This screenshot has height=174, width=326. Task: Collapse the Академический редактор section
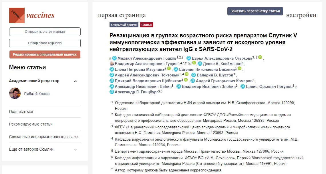[x=75, y=81]
